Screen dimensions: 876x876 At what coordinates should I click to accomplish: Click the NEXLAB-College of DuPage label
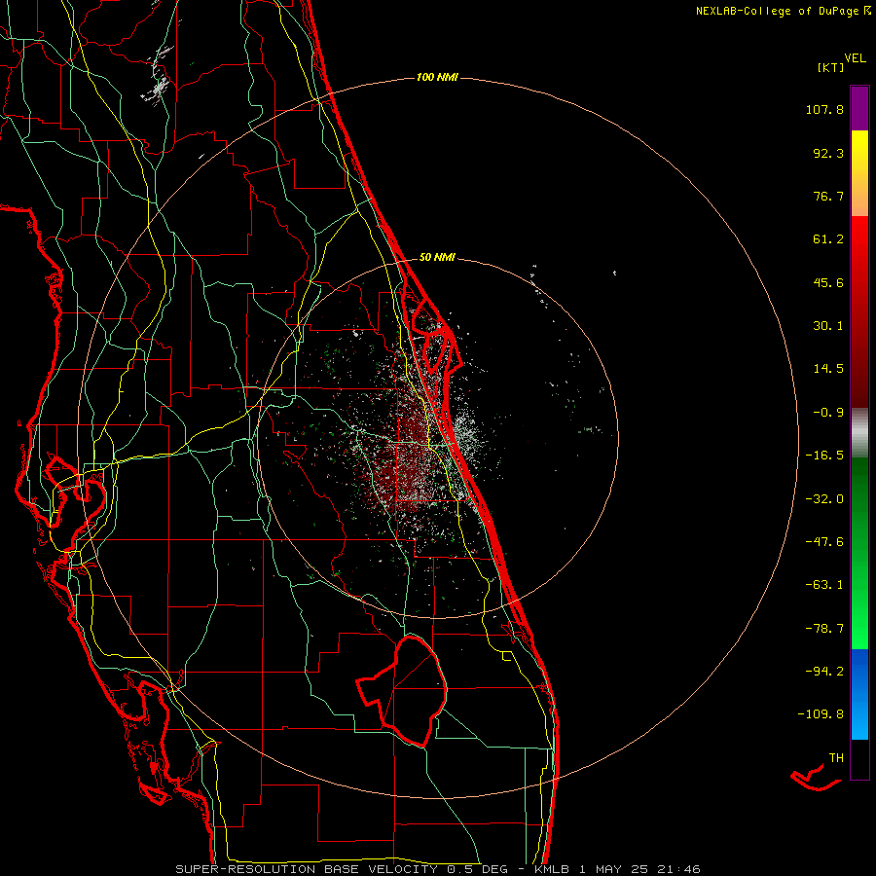(x=784, y=11)
